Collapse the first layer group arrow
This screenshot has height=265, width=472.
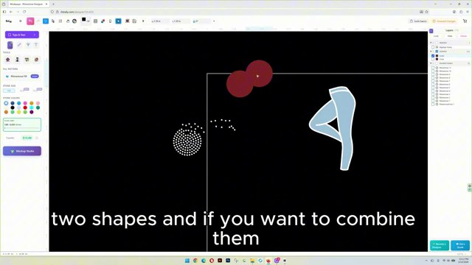pos(431,43)
